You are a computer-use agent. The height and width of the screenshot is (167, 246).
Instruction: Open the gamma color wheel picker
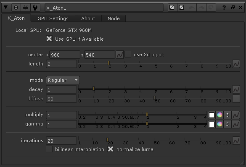click(x=220, y=124)
